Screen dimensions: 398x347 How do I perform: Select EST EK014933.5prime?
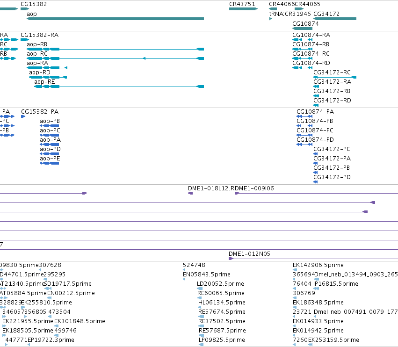click(294, 326)
